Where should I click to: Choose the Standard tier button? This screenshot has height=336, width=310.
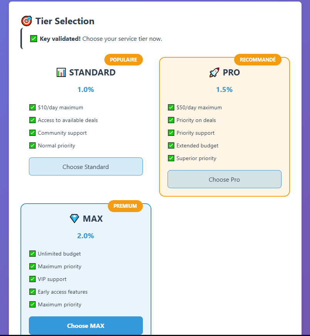pyautogui.click(x=86, y=167)
